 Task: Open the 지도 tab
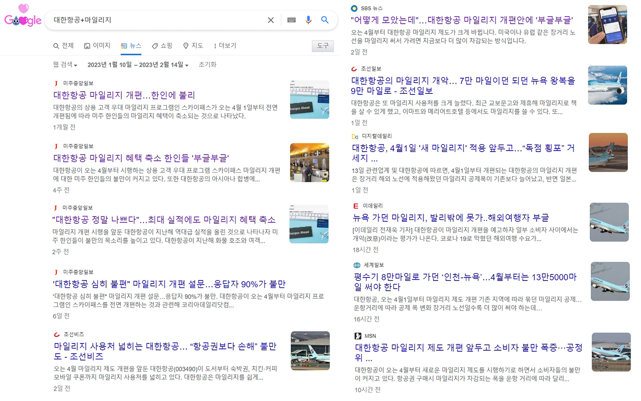pos(193,46)
